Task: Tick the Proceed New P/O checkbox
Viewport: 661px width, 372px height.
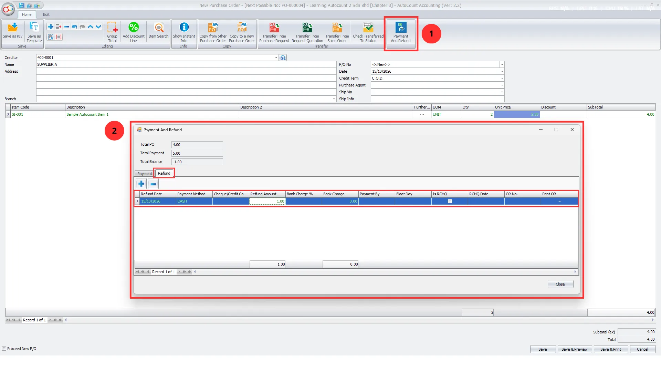Action: [4, 349]
